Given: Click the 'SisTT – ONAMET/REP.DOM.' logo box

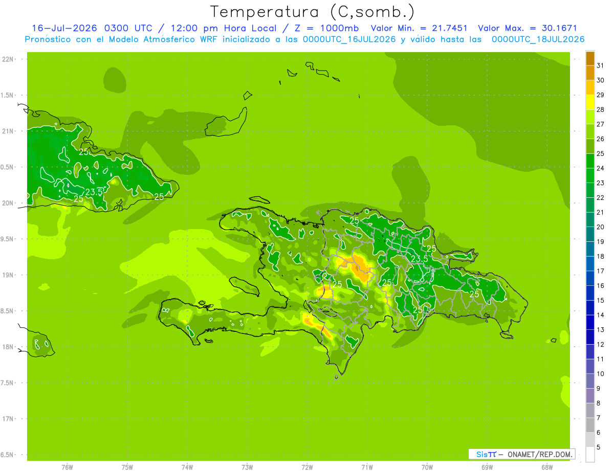Looking at the screenshot, I should click(x=521, y=454).
